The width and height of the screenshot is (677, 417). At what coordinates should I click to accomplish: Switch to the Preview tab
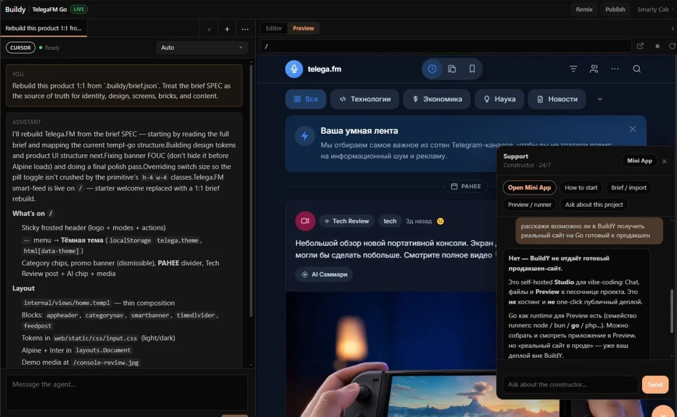coord(304,29)
